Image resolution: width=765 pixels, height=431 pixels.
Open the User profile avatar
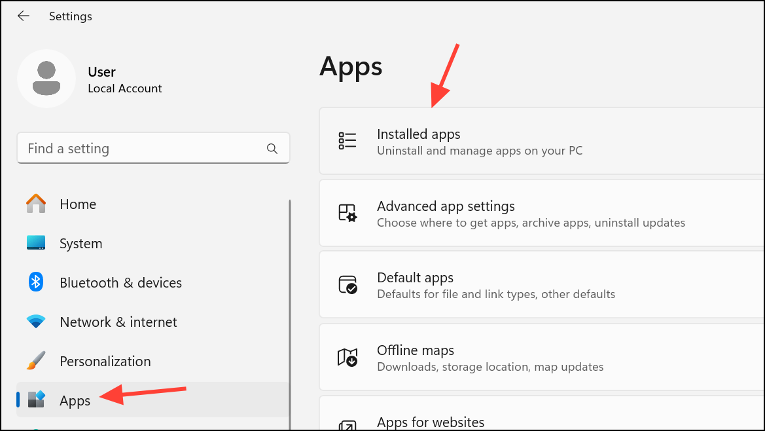46,79
